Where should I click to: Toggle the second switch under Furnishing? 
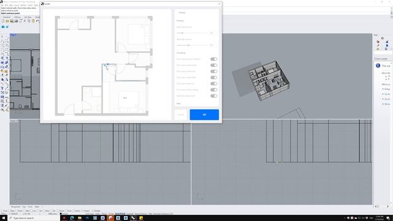(x=214, y=65)
